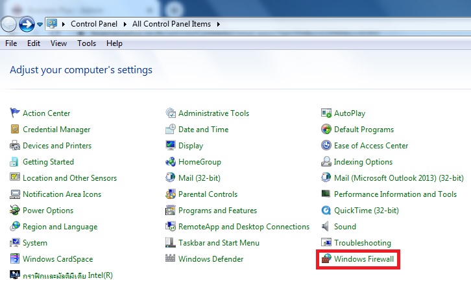Open the Windows Firewall link
The width and height of the screenshot is (471, 287).
364,258
